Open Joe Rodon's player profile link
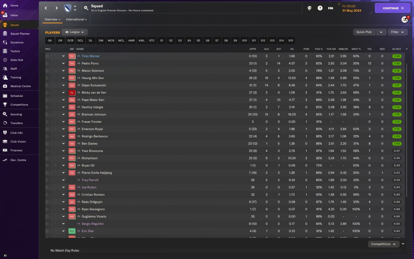This screenshot has width=414, height=259. 89,187
